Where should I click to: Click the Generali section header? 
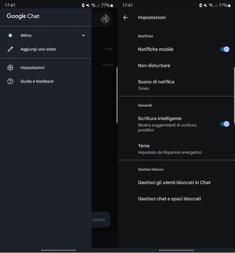pyautogui.click(x=145, y=105)
